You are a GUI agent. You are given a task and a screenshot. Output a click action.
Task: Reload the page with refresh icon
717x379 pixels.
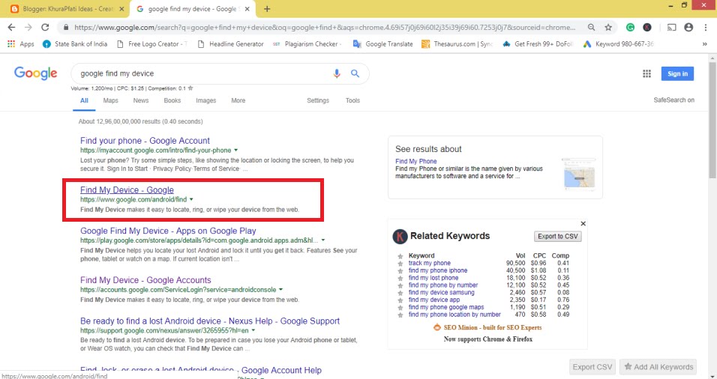coord(45,28)
